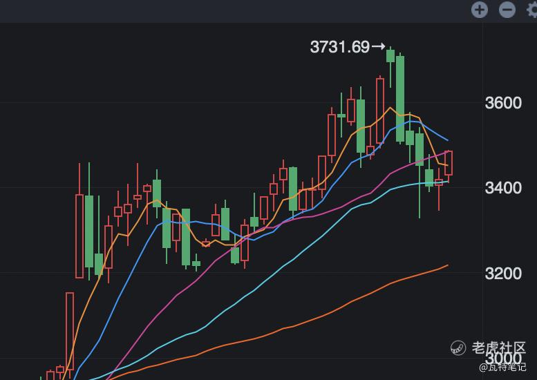
Task: Click the 3400 price axis label
Action: pos(503,188)
